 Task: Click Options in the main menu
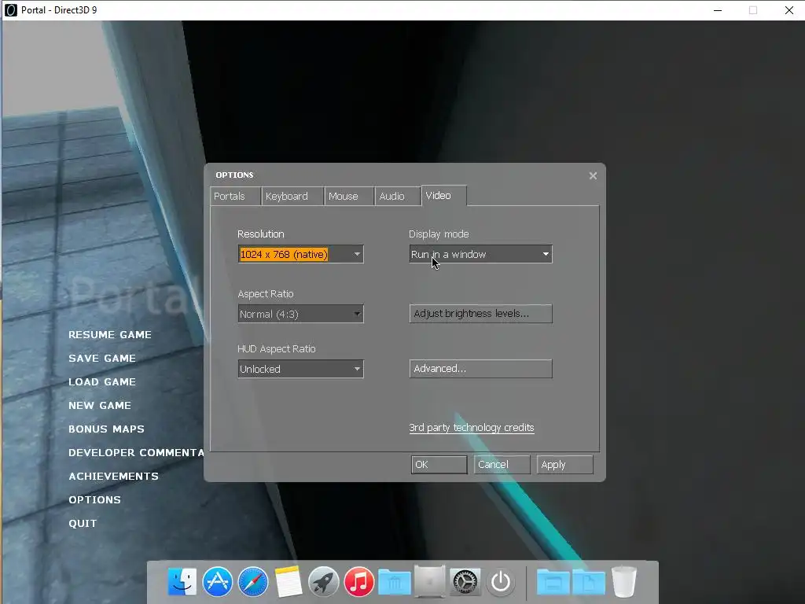(x=94, y=499)
